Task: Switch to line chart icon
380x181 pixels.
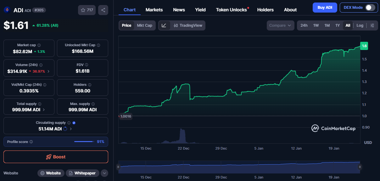Action: coord(164,25)
